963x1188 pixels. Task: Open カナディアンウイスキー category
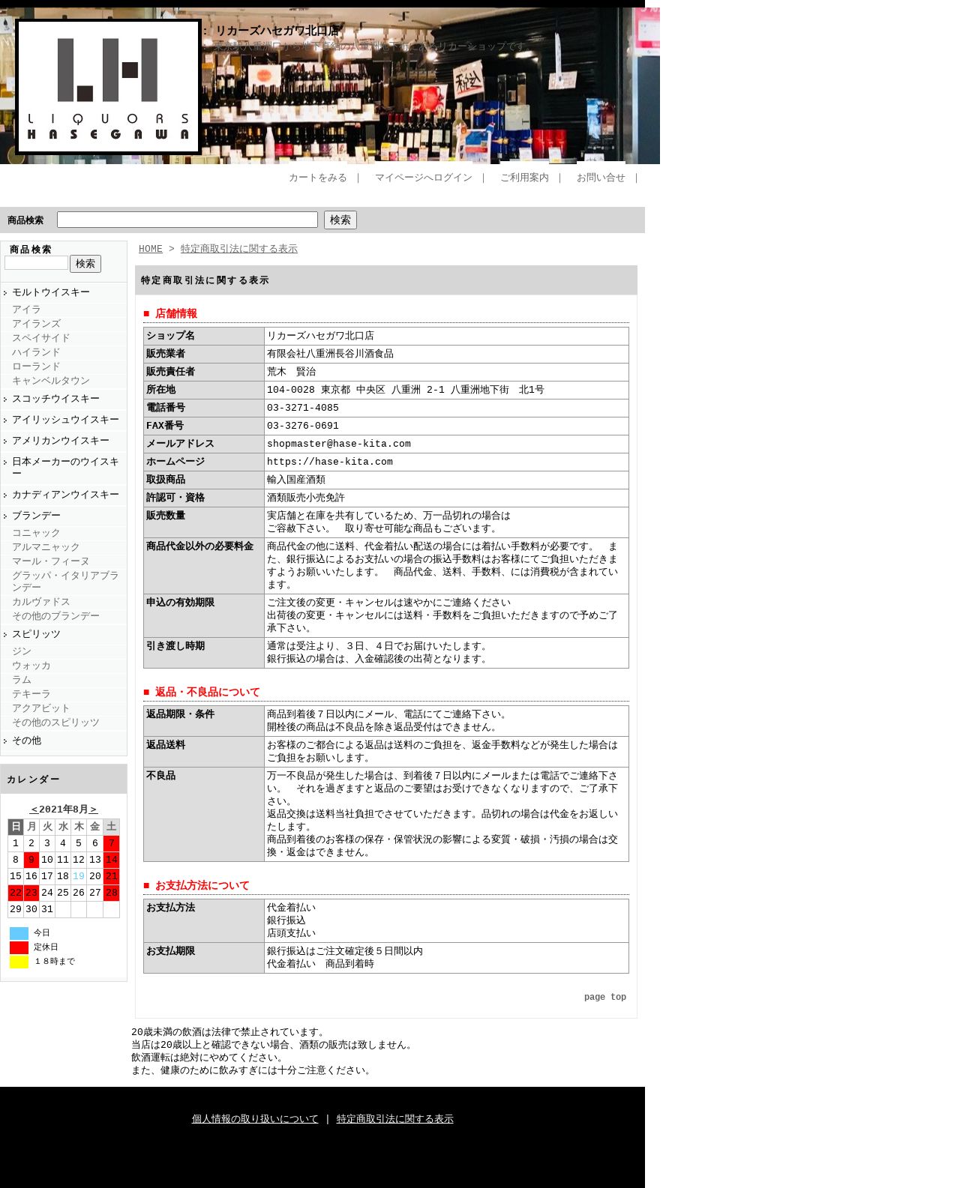point(65,495)
